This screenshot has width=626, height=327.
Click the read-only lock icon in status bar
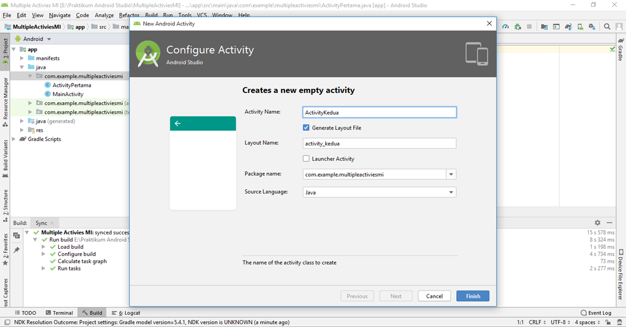(607, 322)
